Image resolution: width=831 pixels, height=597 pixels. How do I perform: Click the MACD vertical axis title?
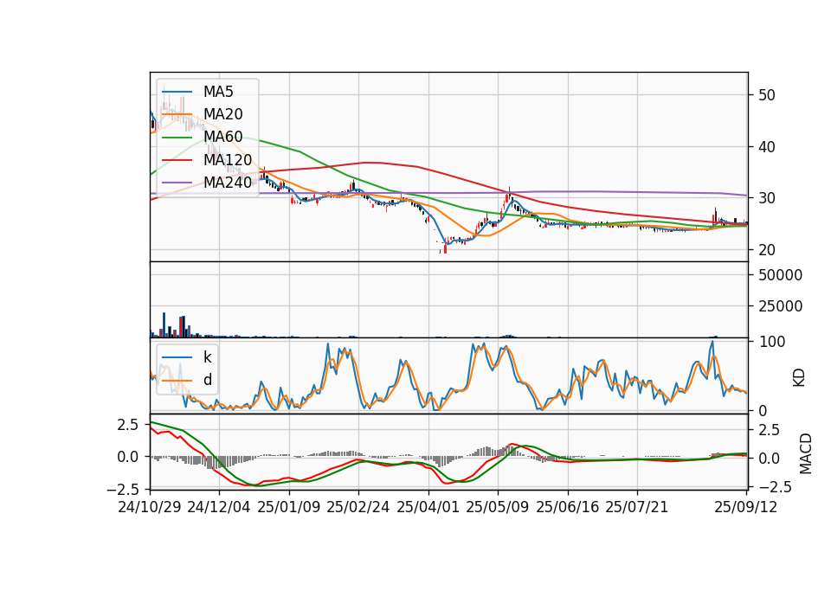(806, 453)
